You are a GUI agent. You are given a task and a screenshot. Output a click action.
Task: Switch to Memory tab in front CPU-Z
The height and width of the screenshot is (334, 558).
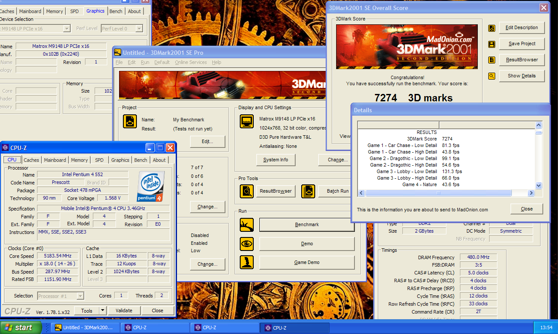pos(79,160)
